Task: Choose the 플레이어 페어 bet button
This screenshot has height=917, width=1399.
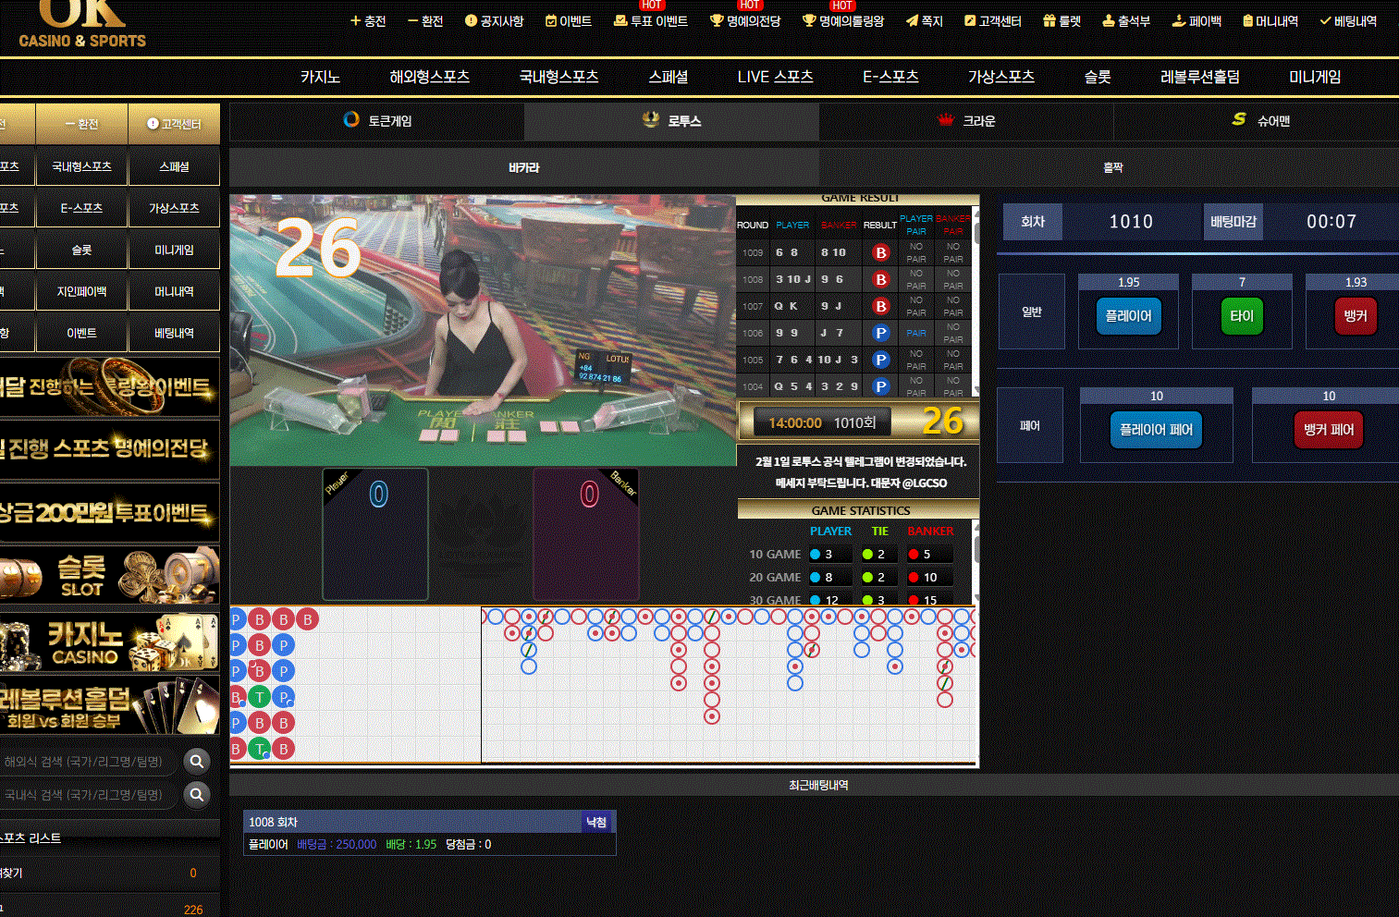Action: pos(1156,430)
